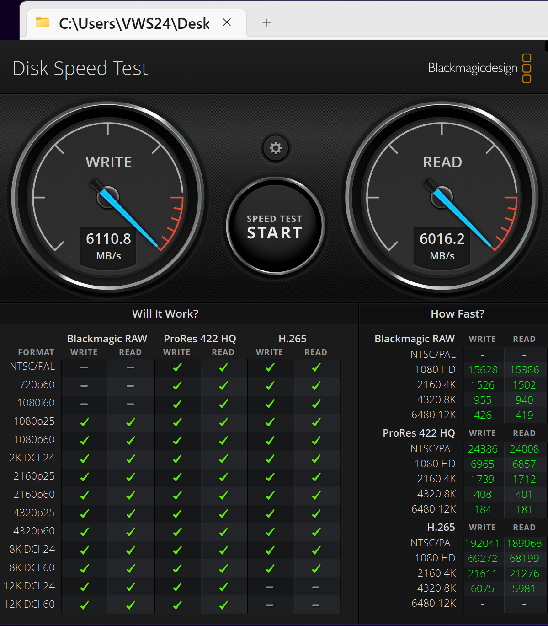Click the ProRes 6480 12K write value 184

(x=483, y=509)
